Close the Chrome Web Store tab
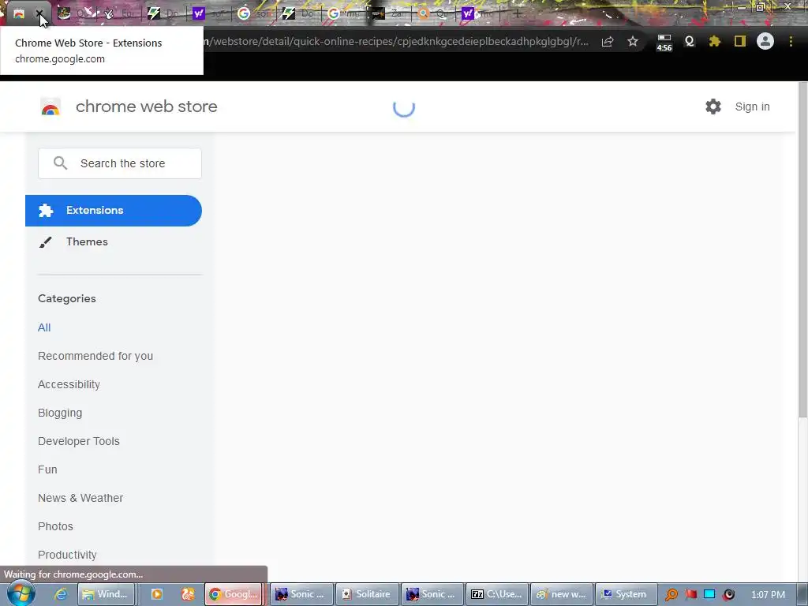This screenshot has width=808, height=606. pos(39,14)
